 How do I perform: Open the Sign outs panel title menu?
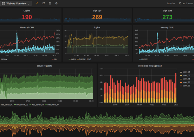point(167,11)
